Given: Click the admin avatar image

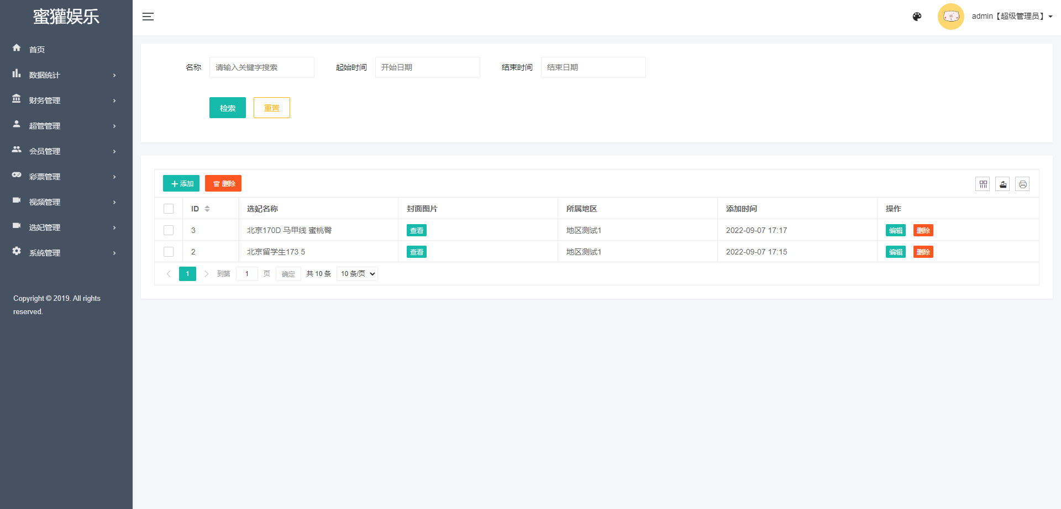Looking at the screenshot, I should (950, 17).
